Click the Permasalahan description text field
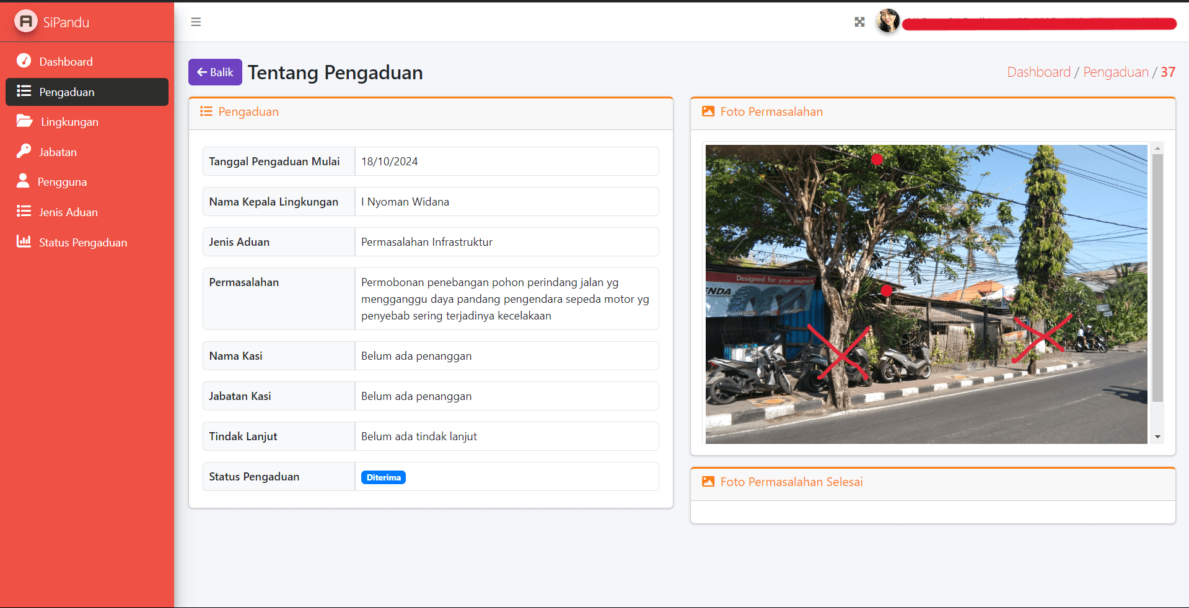This screenshot has width=1189, height=608. pos(506,299)
